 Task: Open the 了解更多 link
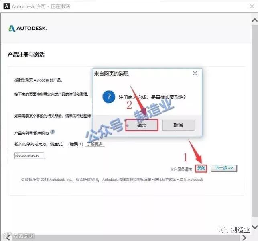[95, 144]
